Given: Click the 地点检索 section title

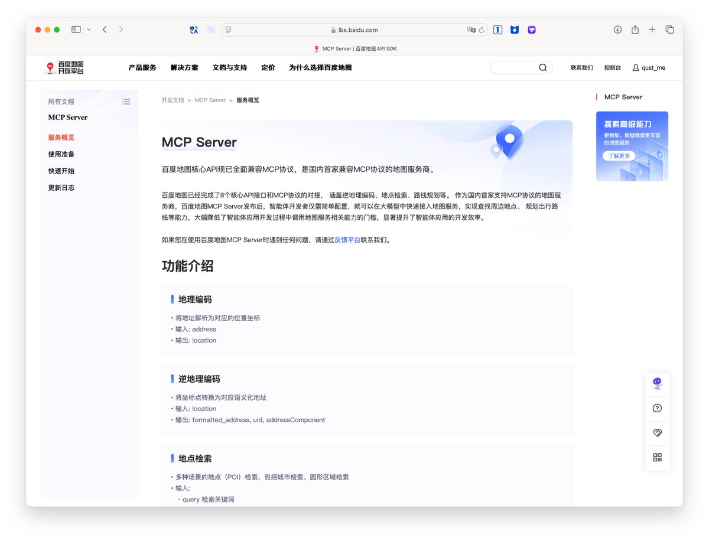Looking at the screenshot, I should coord(195,458).
